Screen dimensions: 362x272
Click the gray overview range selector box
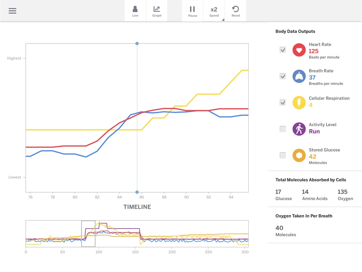point(88,234)
